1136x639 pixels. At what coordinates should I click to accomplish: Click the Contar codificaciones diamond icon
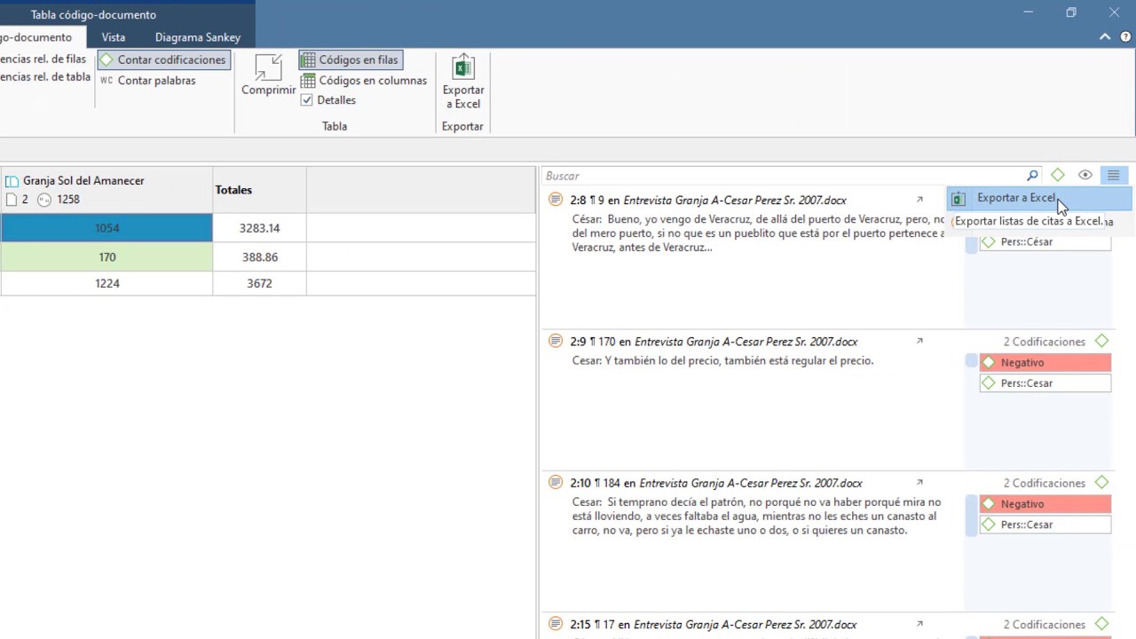click(x=106, y=59)
